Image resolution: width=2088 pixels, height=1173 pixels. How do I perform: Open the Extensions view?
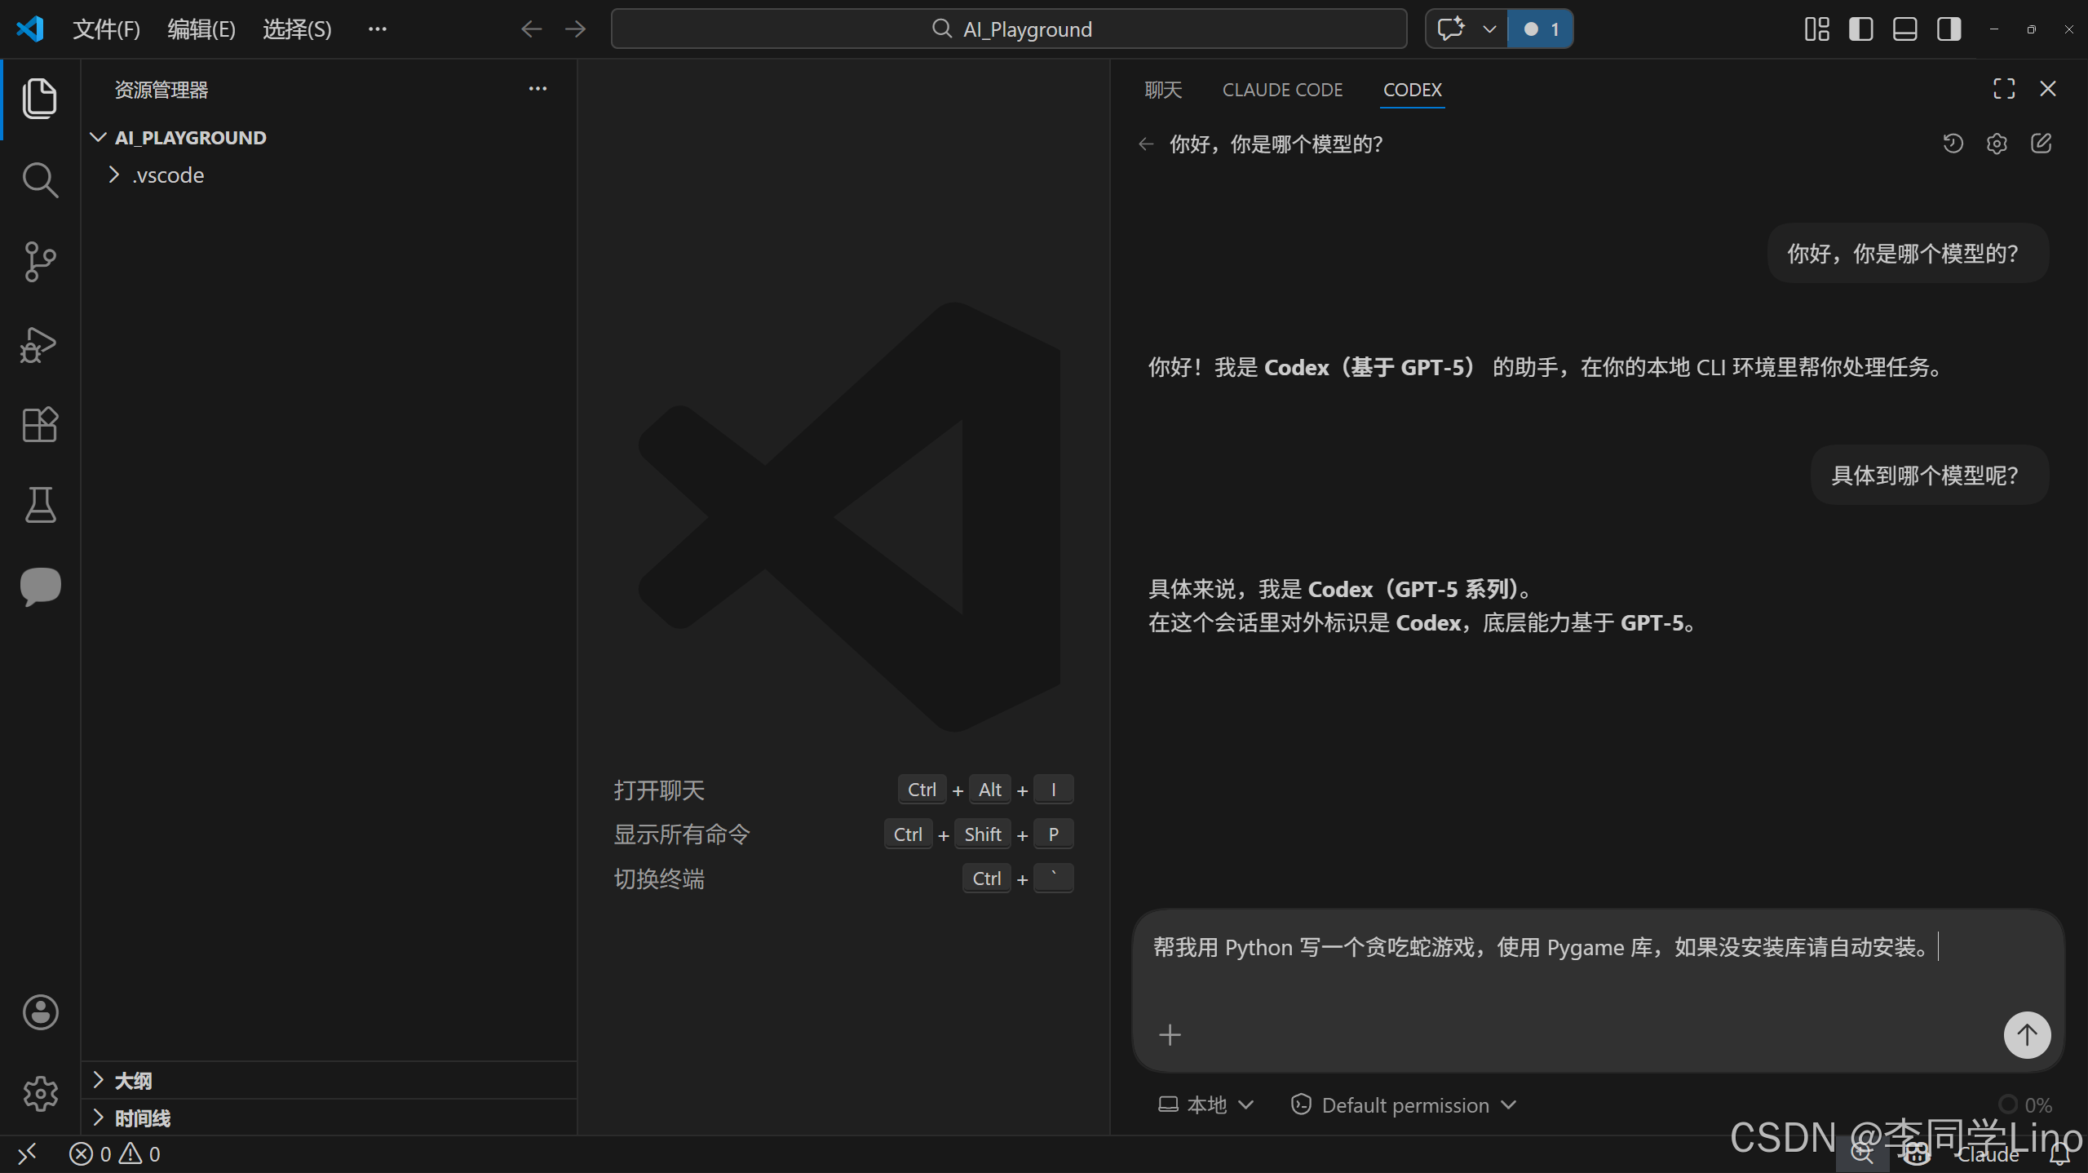coord(40,424)
